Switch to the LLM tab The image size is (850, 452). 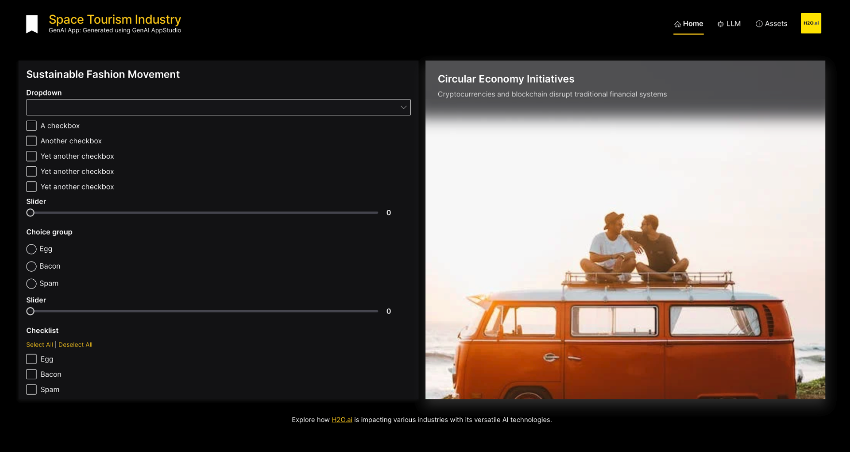(x=729, y=24)
